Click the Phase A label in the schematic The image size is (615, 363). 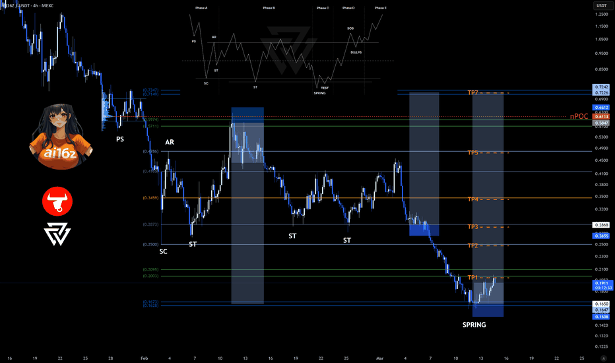pos(202,8)
